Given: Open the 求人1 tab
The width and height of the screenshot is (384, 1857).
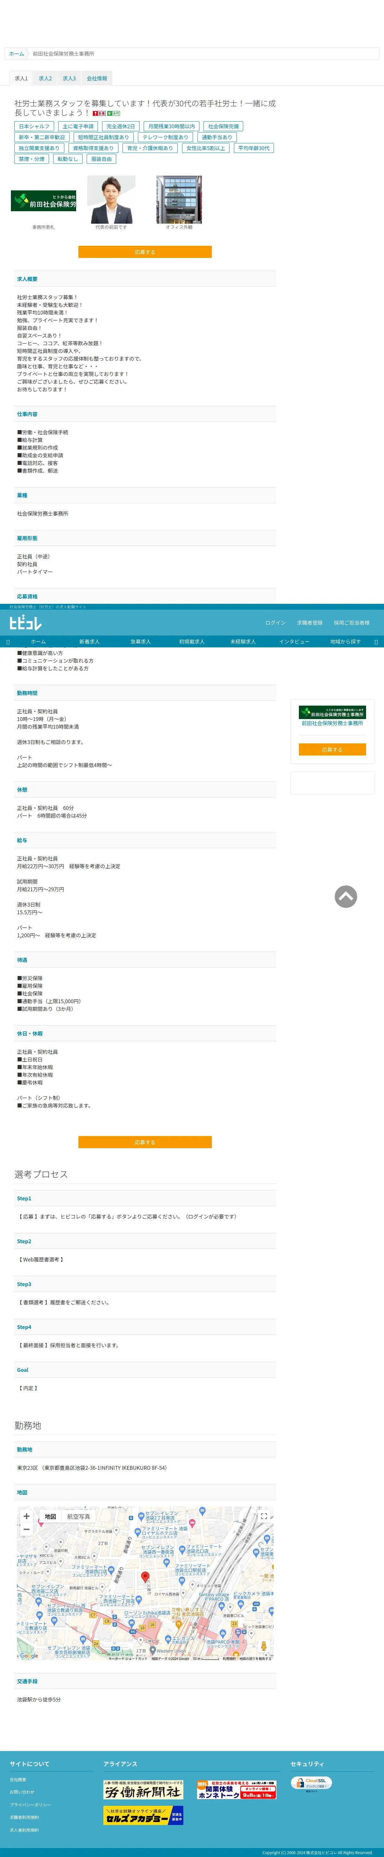Looking at the screenshot, I should click(22, 79).
